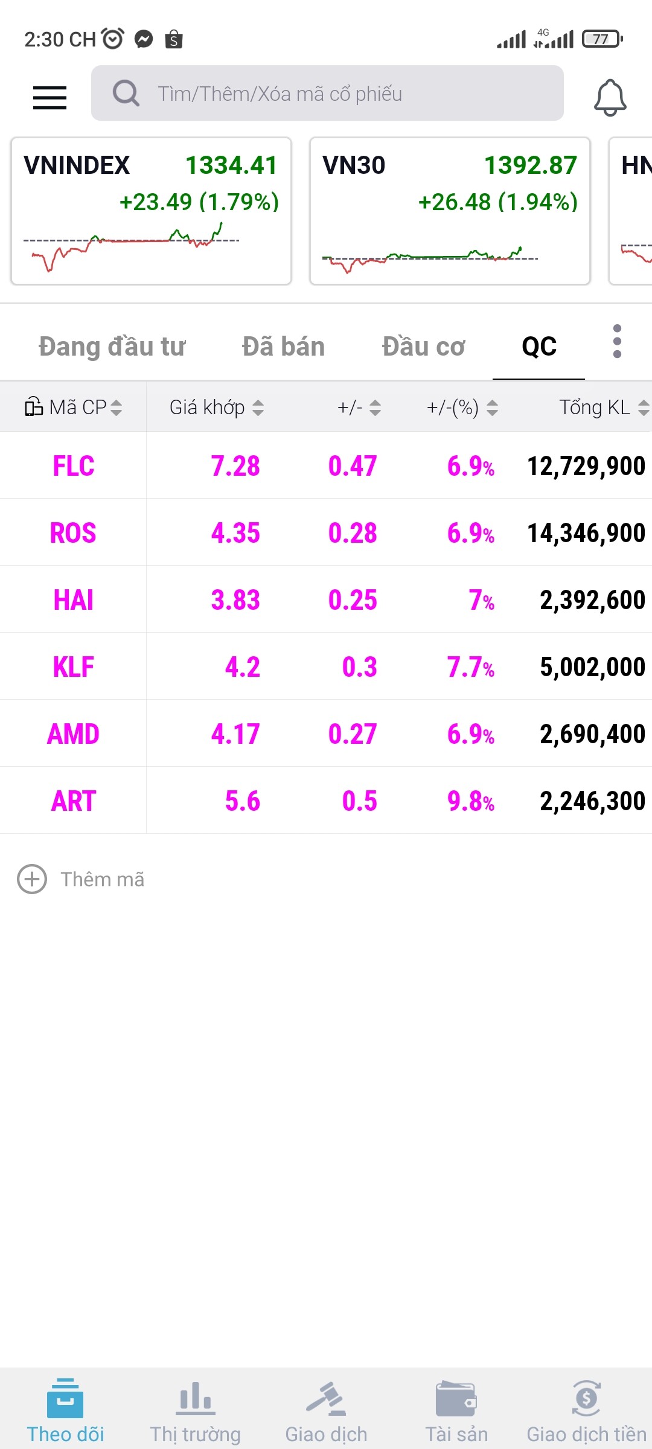The image size is (652, 1449).
Task: Switch to the Đầu cơ tab
Action: point(423,347)
